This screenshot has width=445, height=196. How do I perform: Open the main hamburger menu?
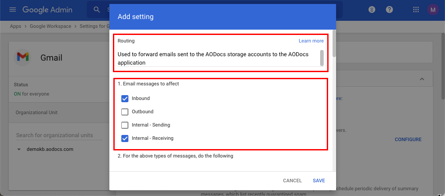coord(13,10)
